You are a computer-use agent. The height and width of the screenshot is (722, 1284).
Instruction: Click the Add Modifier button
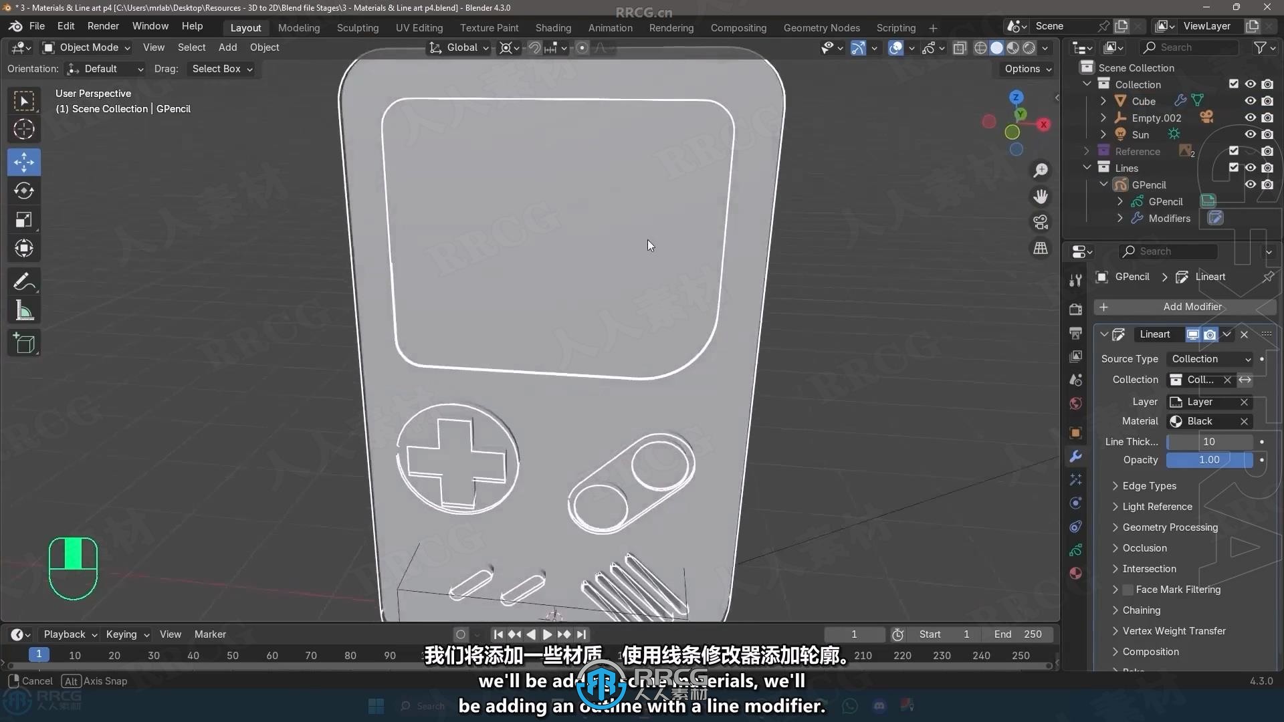1192,306
